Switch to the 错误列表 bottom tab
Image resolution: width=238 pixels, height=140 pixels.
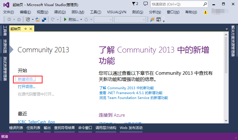[16, 128]
